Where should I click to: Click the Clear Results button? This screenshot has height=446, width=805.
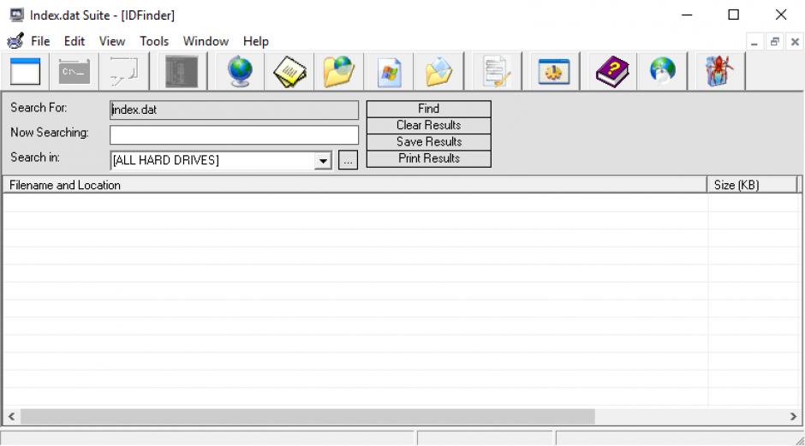pos(429,125)
